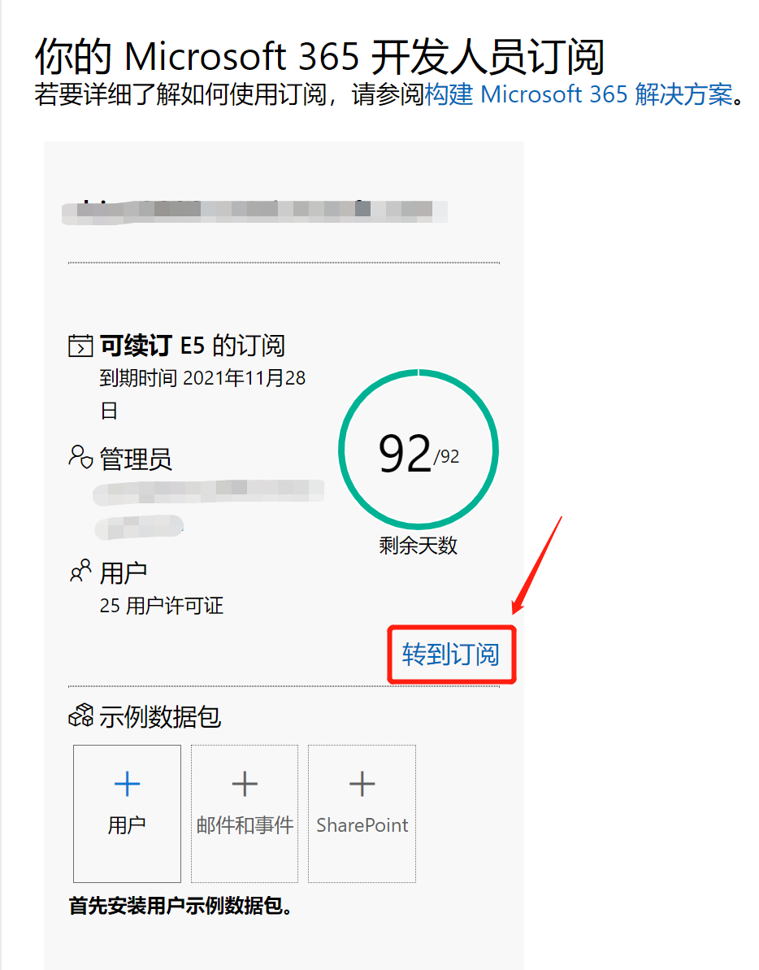Click the plus icon above SharePoint
Viewport: 759px width, 970px height.
tap(362, 784)
